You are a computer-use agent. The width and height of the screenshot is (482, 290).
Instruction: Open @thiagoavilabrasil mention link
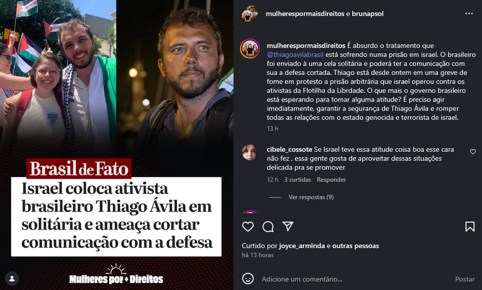click(295, 54)
